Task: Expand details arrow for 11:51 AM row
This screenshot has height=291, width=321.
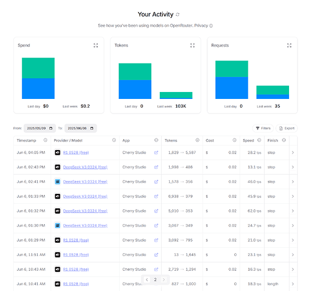Action: [x=293, y=255]
